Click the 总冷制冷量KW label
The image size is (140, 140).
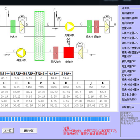129,94
